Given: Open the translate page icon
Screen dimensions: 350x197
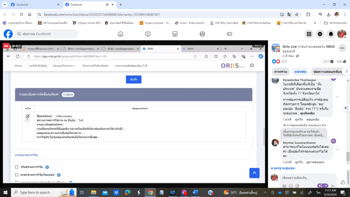Looking at the screenshot, I should (289, 14).
